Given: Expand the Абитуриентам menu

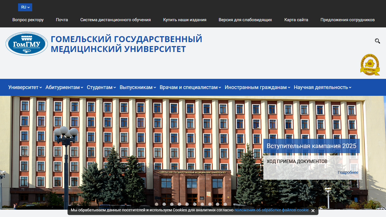Looking at the screenshot, I should pyautogui.click(x=64, y=87).
